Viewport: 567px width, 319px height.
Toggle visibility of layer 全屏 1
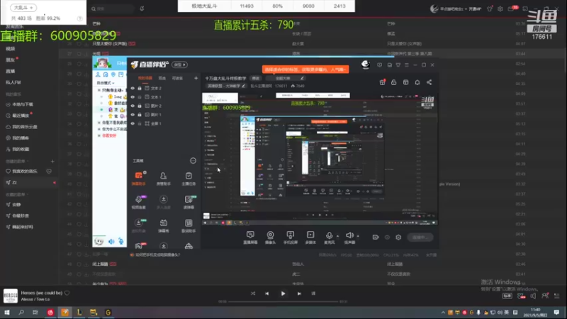pos(133,123)
